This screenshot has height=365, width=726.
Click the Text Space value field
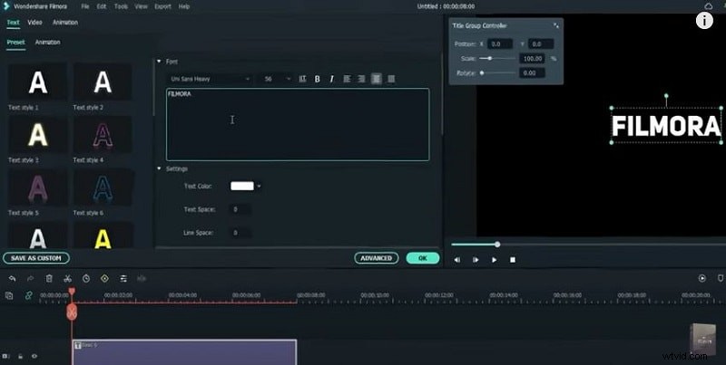click(240, 209)
